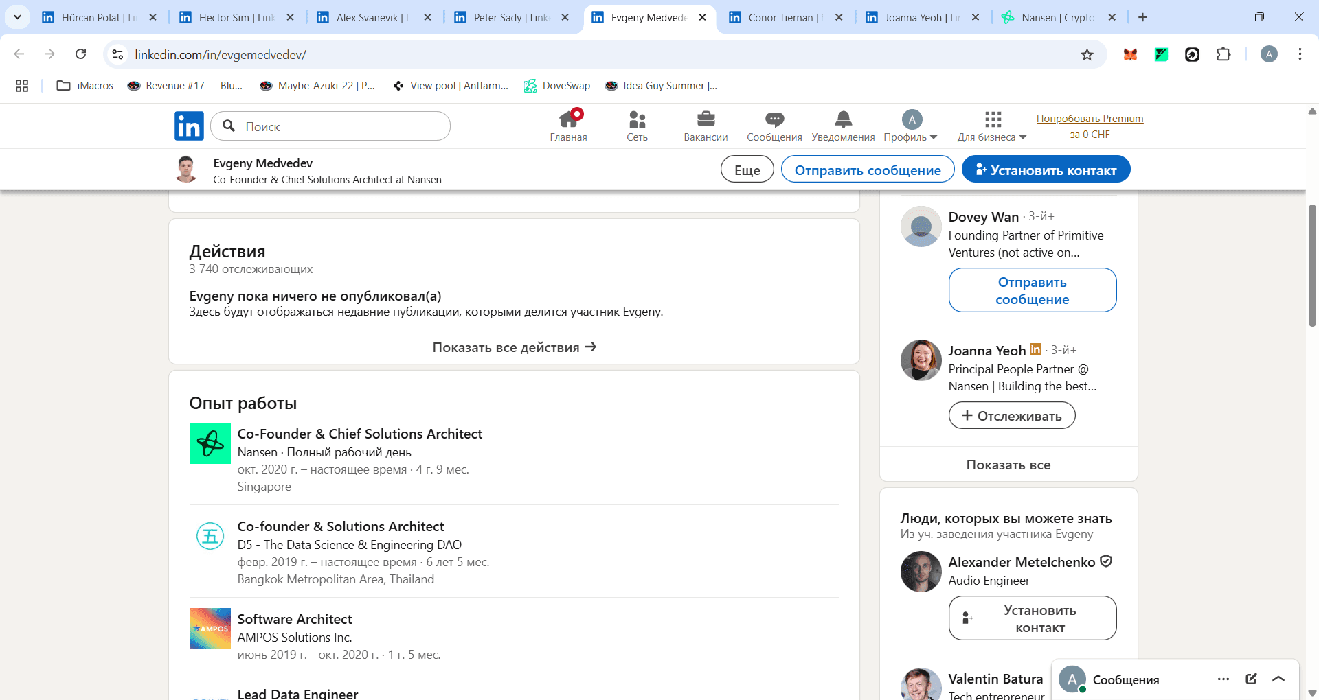
Task: Click Dovey Wan avatar
Action: (x=921, y=226)
